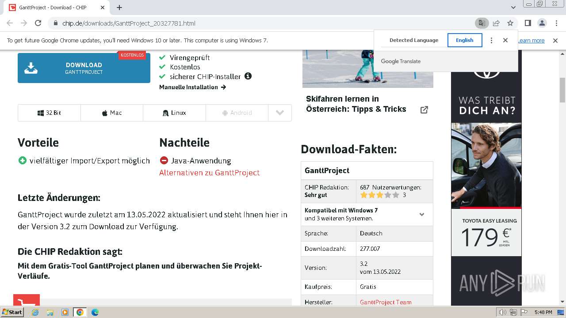Viewport: 566px width, 318px height.
Task: Click the site lock icon
Action: [55, 23]
